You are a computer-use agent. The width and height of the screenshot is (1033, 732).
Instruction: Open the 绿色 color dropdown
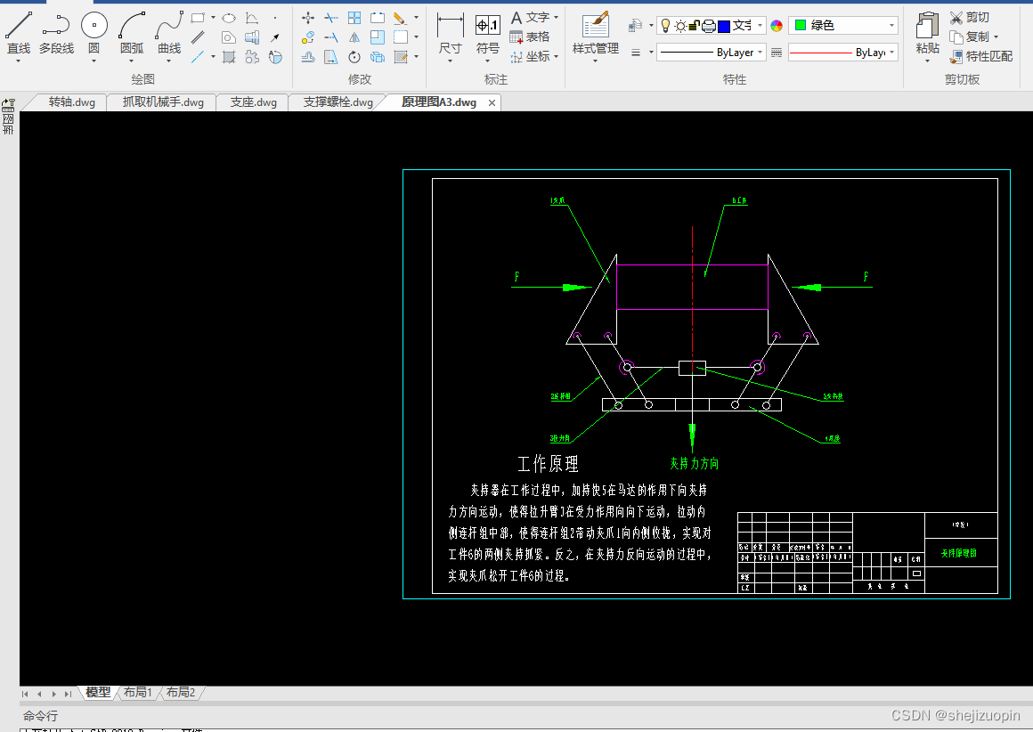tap(844, 26)
